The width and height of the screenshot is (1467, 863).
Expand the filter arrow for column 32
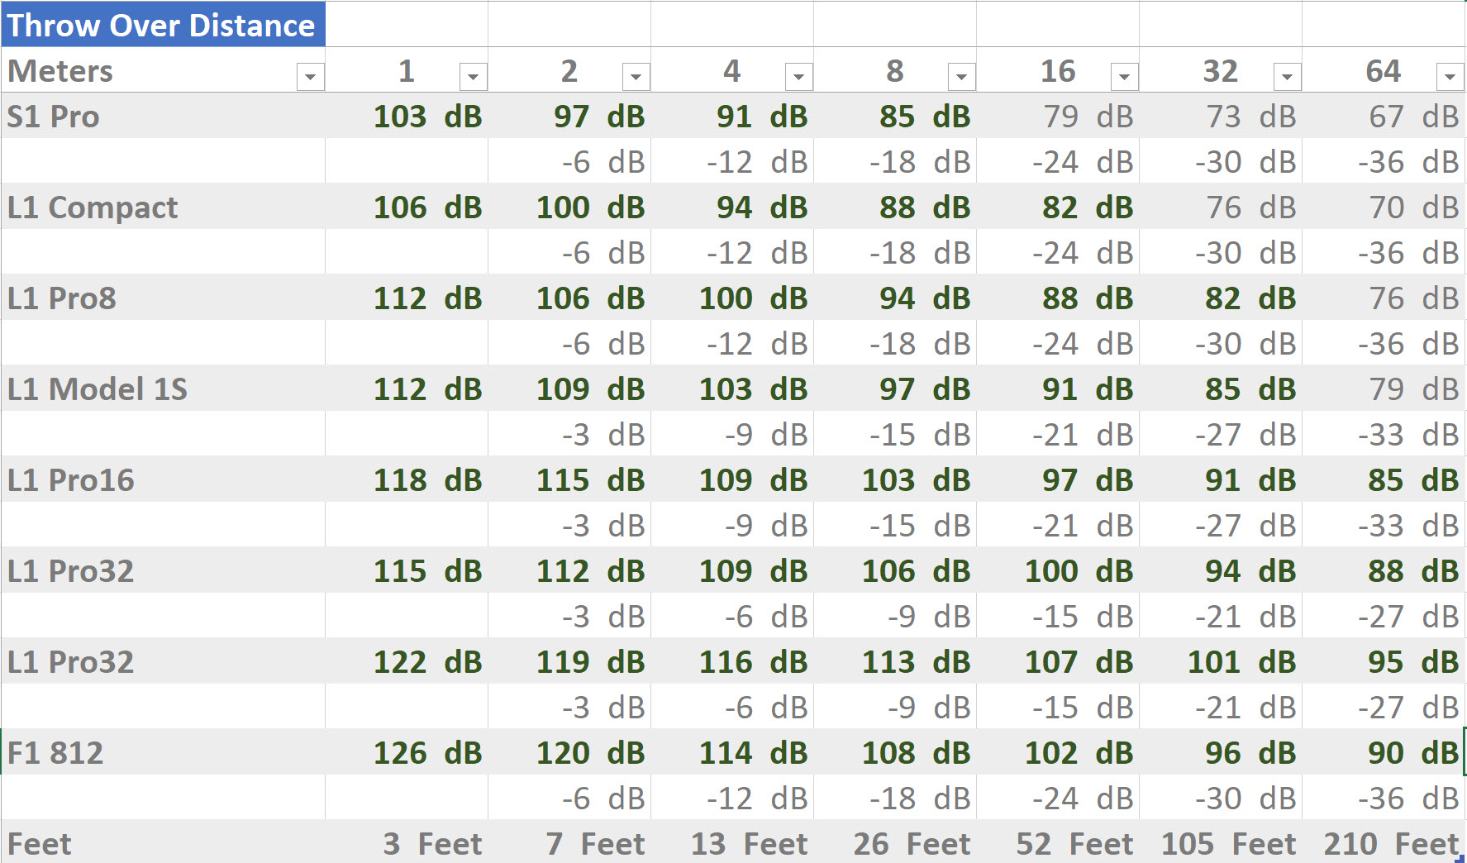click(x=1287, y=77)
